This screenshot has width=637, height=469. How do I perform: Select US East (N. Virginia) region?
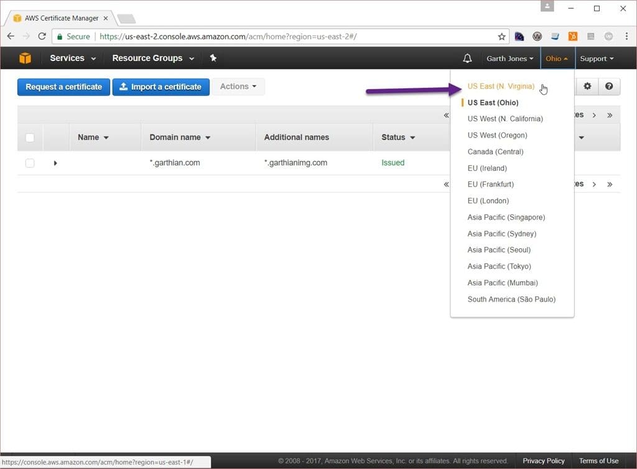(501, 86)
